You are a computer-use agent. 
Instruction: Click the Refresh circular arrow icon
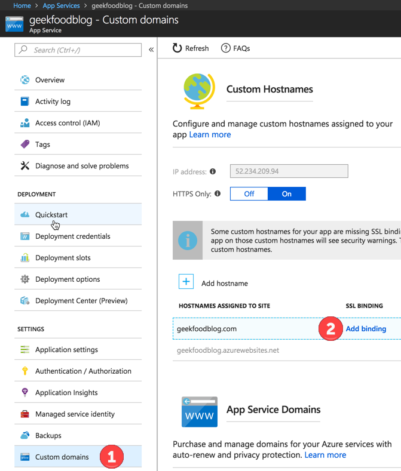(x=177, y=48)
